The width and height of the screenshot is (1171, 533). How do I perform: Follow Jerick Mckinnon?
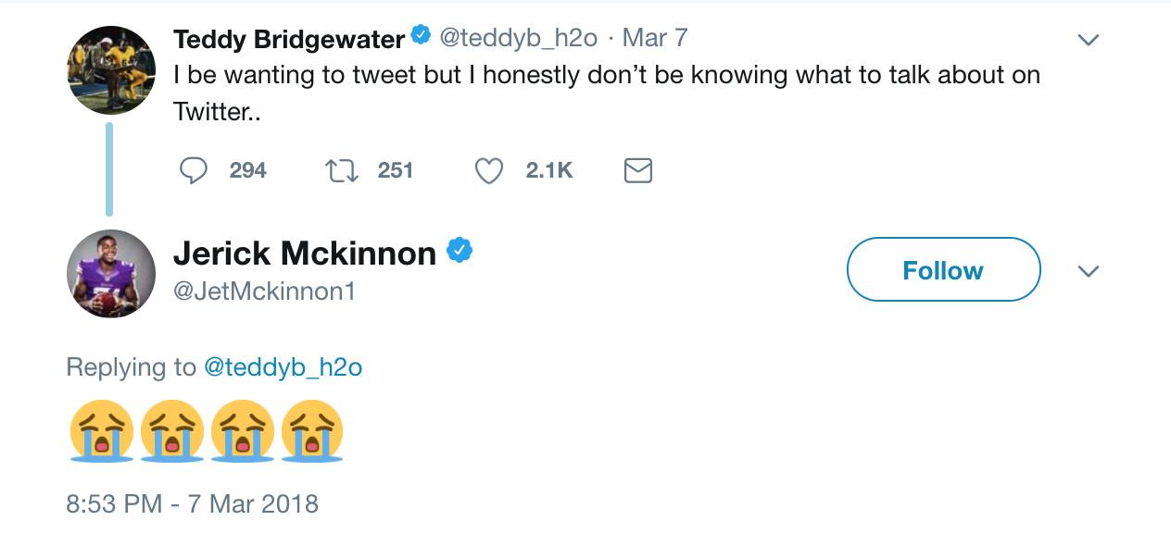click(943, 270)
